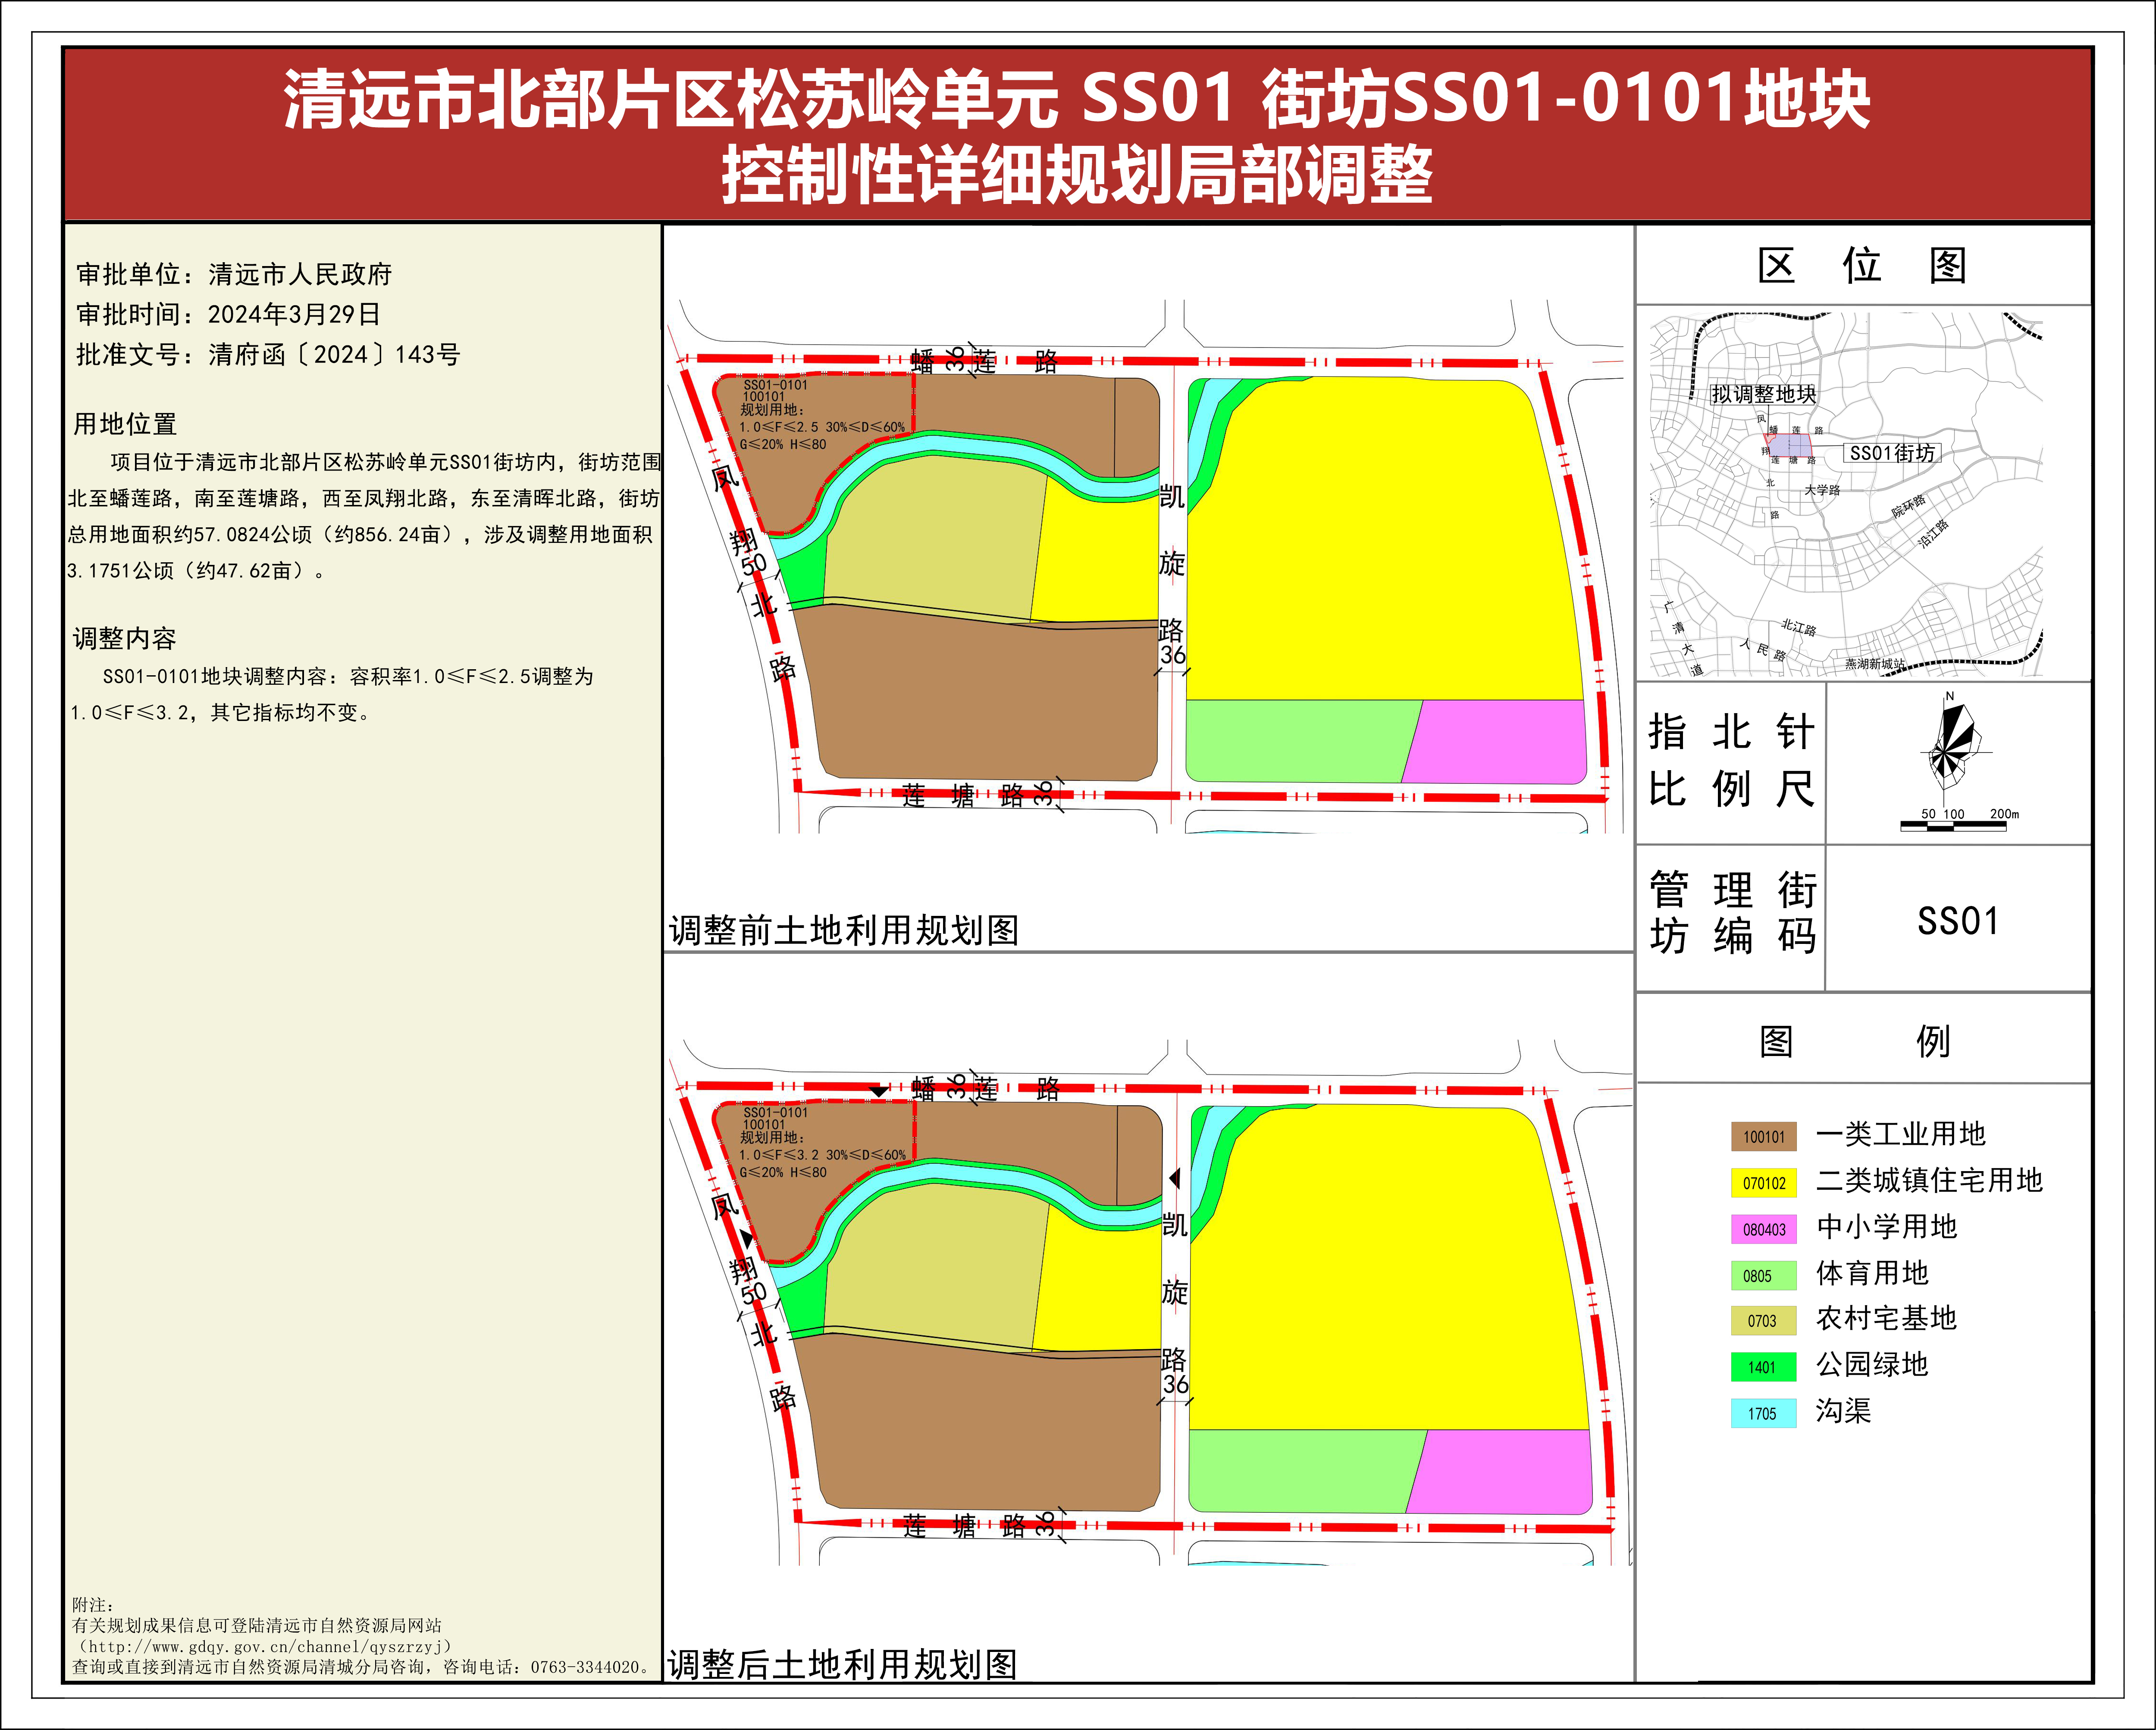Click green 1401 park green space swatch
Image resolution: width=2156 pixels, height=1730 pixels.
pos(1763,1367)
